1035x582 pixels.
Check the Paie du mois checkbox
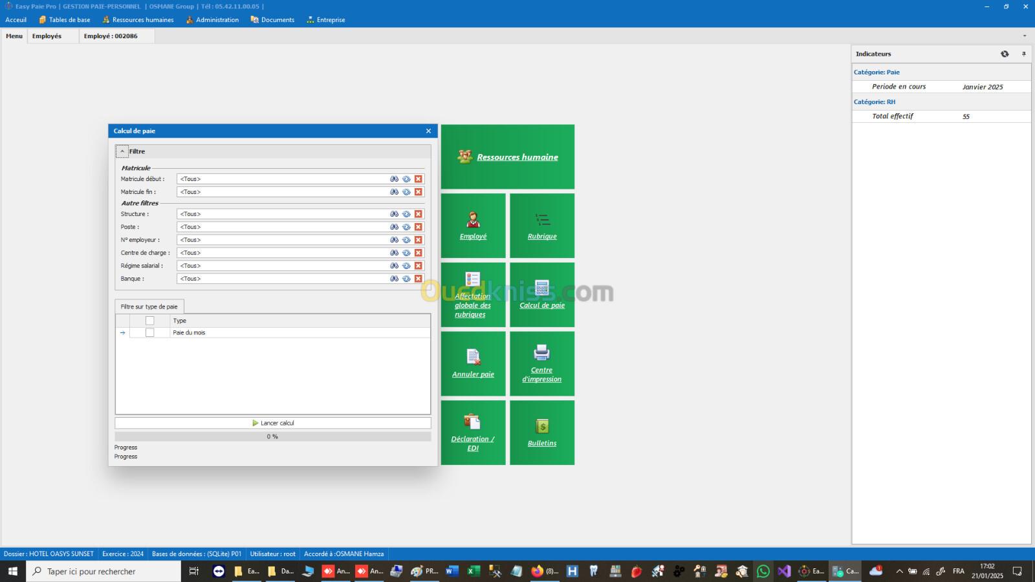click(150, 332)
